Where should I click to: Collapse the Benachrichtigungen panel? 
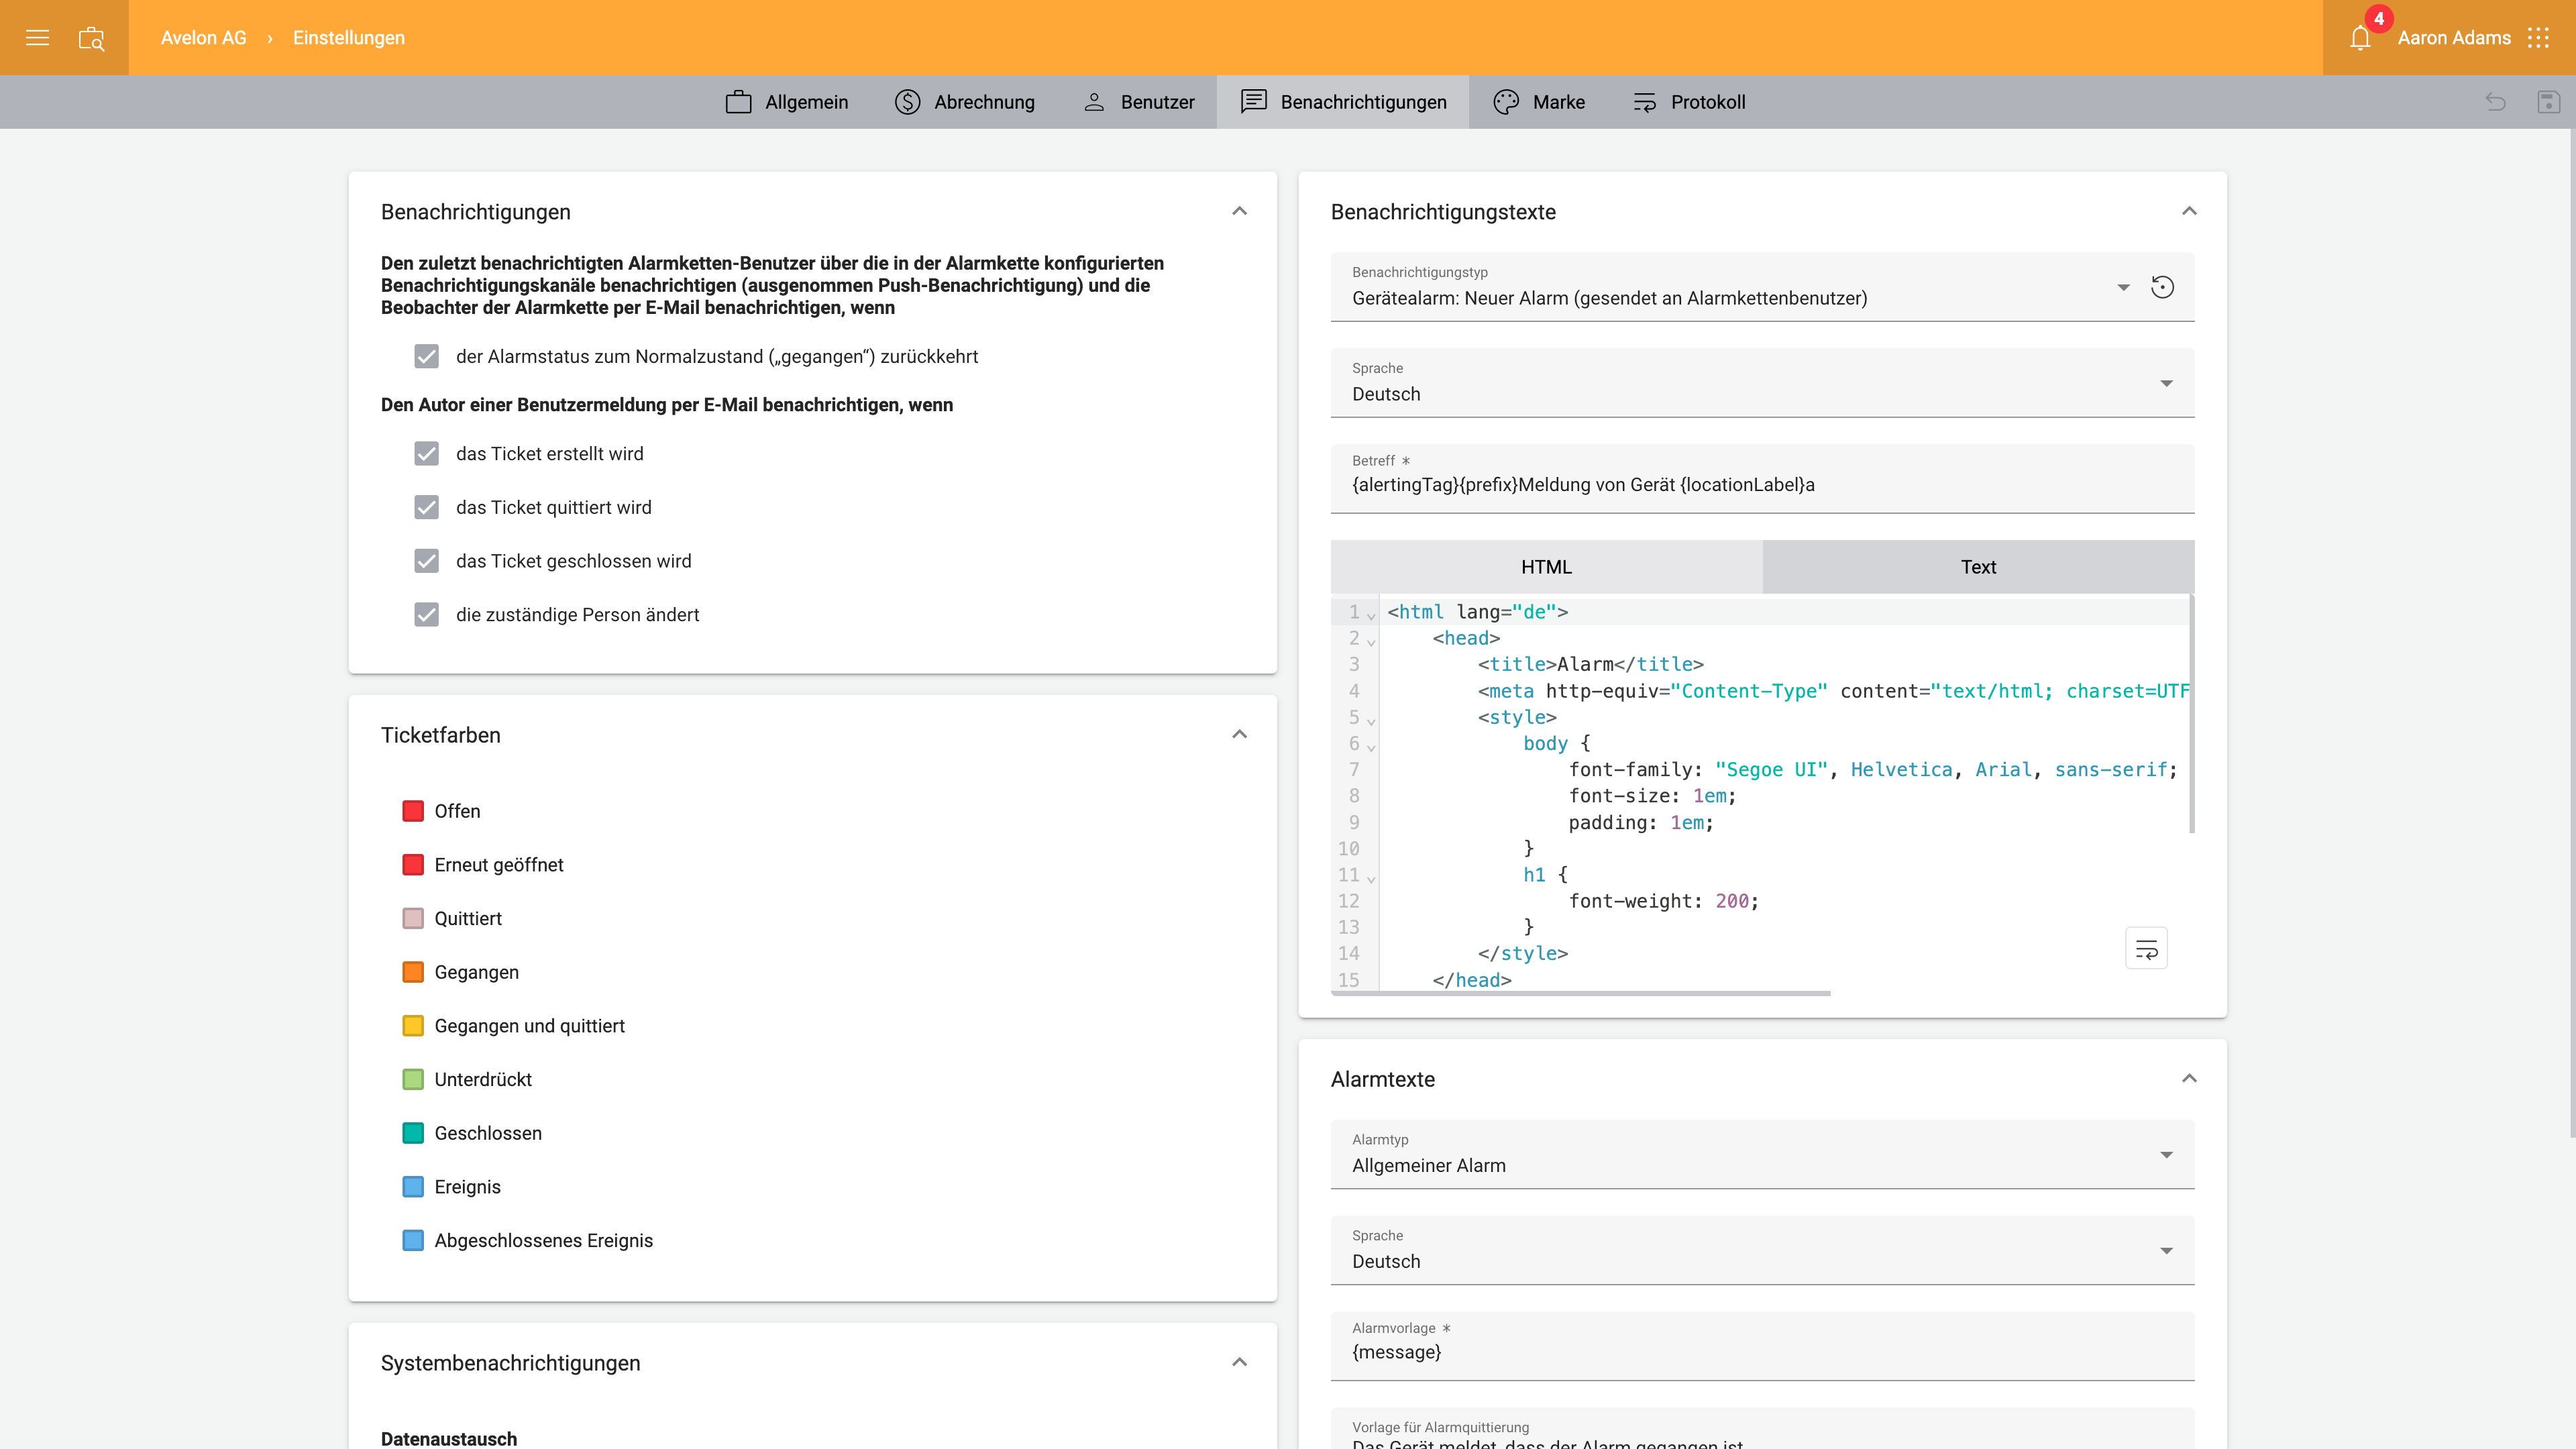pos(1239,211)
